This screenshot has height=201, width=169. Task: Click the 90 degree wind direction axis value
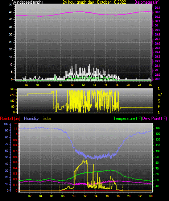[13, 106]
